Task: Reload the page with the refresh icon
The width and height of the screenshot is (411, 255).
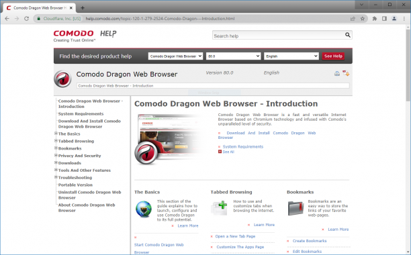Action: (26, 19)
